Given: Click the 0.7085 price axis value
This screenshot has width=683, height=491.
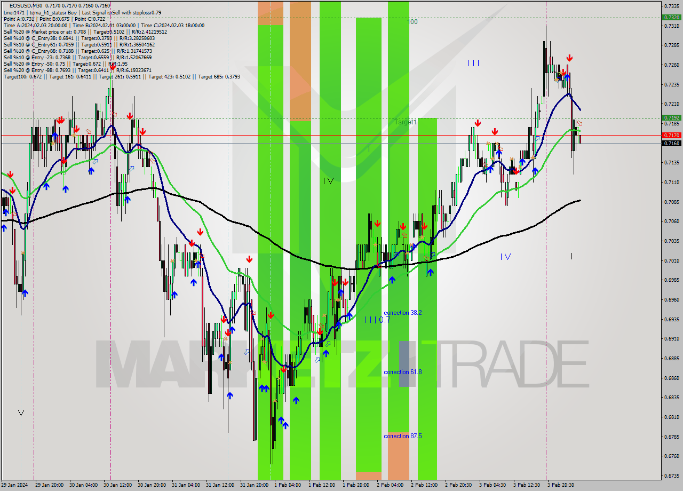Looking at the screenshot, I should tap(671, 202).
